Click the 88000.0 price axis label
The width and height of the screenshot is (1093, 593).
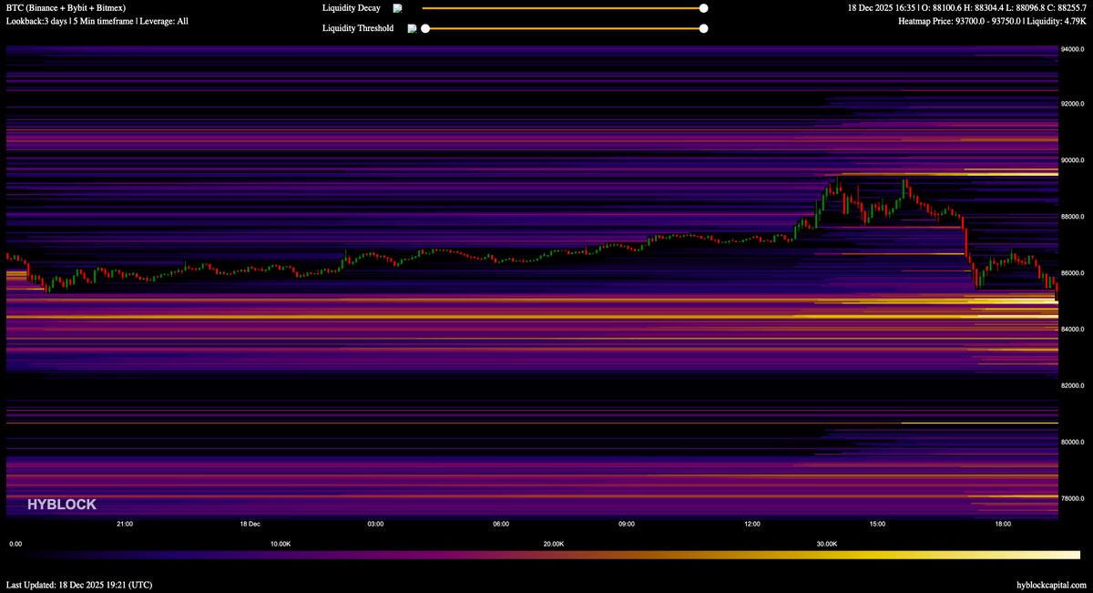(1072, 217)
